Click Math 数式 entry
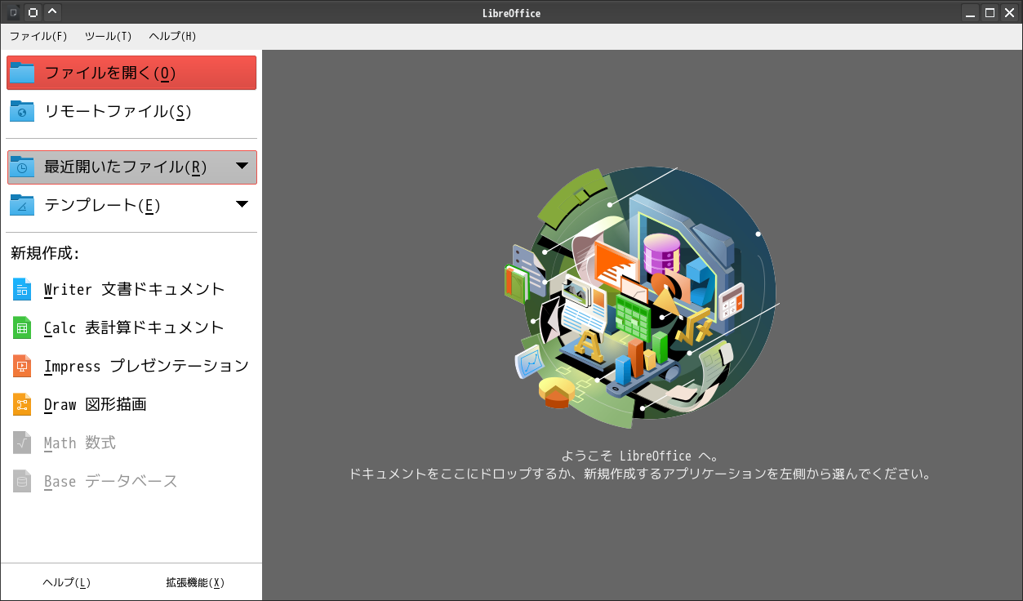Screen dimensions: 1023x601 pyautogui.click(x=131, y=443)
